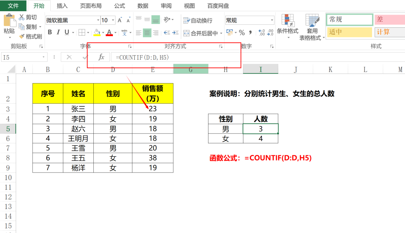Toggle bold formatting
Viewport: 405px width, 233px height.
tap(50, 32)
